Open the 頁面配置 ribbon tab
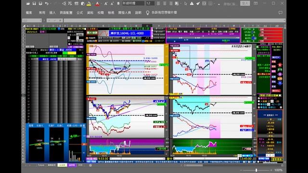The width and height of the screenshot is (308, 173). [x=66, y=12]
